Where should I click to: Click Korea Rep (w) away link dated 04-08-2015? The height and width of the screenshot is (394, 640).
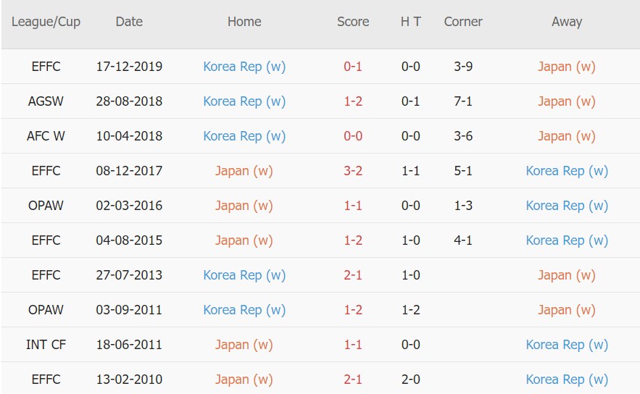pos(566,240)
